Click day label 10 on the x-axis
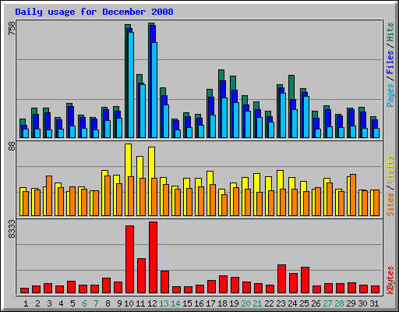399x312 pixels. click(x=129, y=303)
